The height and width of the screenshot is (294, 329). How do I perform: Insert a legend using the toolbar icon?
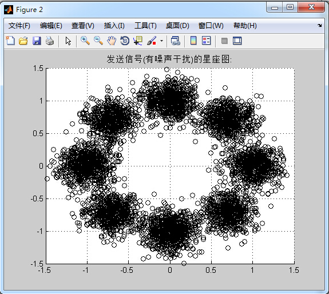206,41
